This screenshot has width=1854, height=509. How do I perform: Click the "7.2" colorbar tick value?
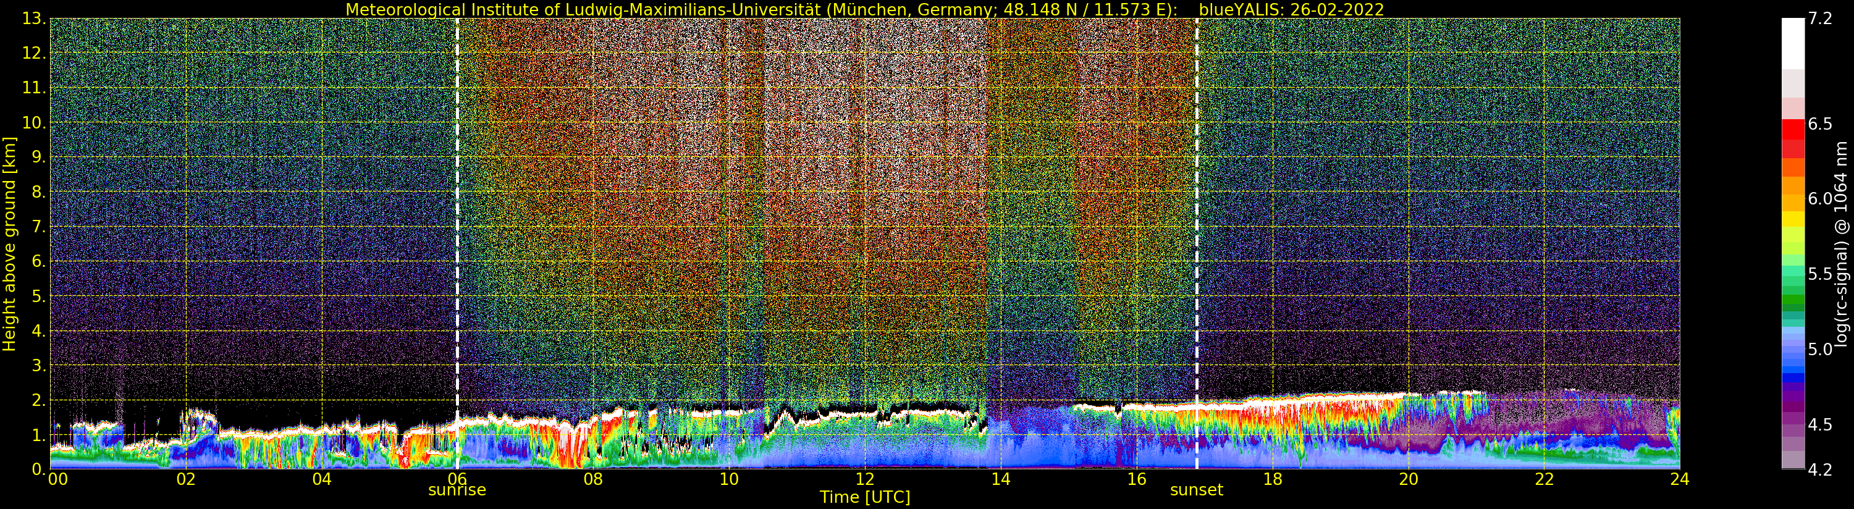(x=1819, y=19)
